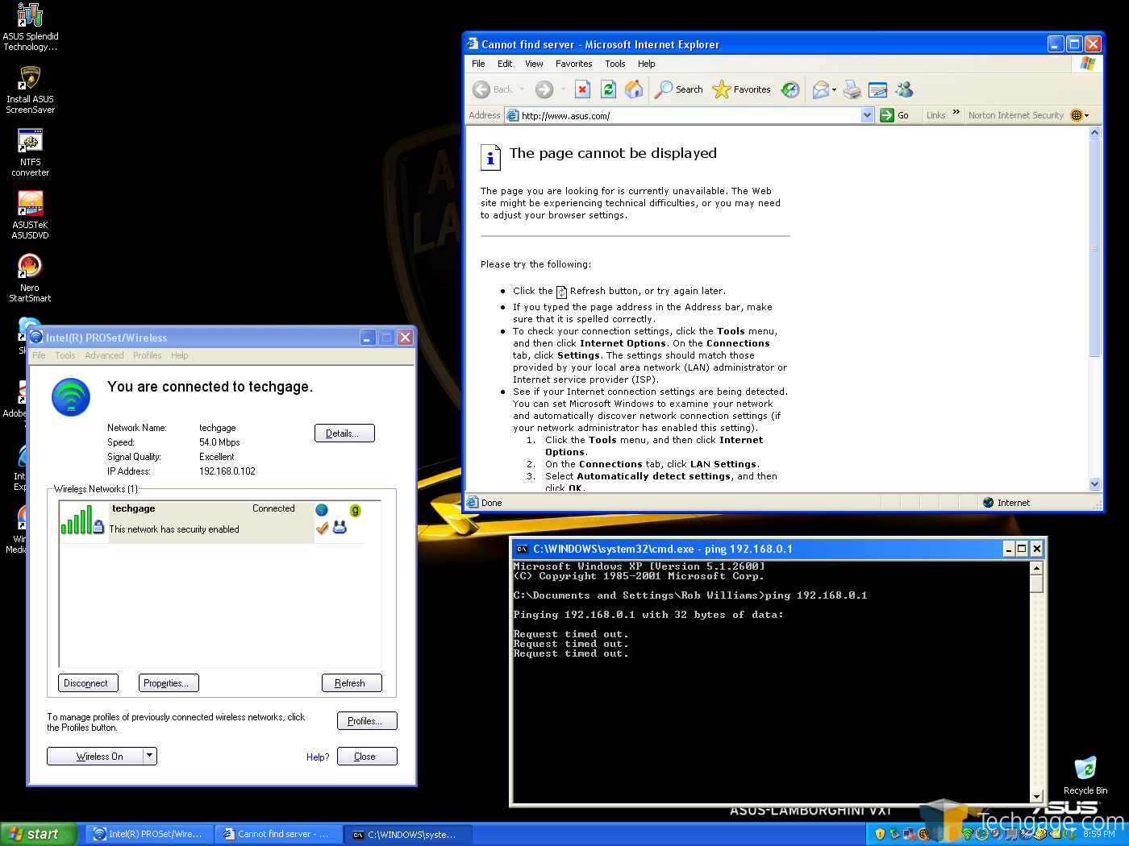This screenshot has height=846, width=1129.
Task: Click the clock showing 8:59 PM
Action: click(1098, 834)
